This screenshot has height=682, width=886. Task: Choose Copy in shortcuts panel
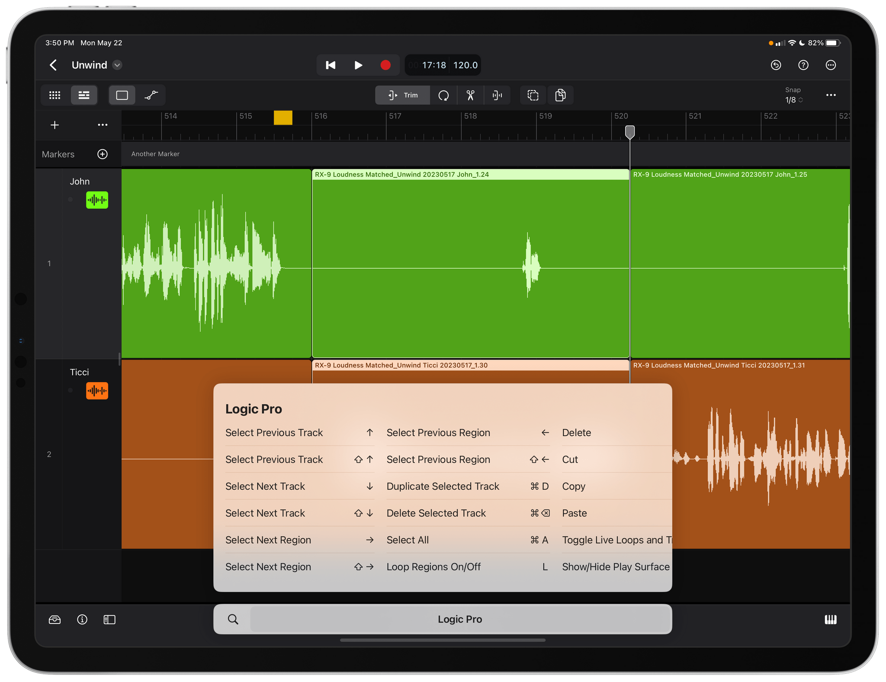point(616,486)
